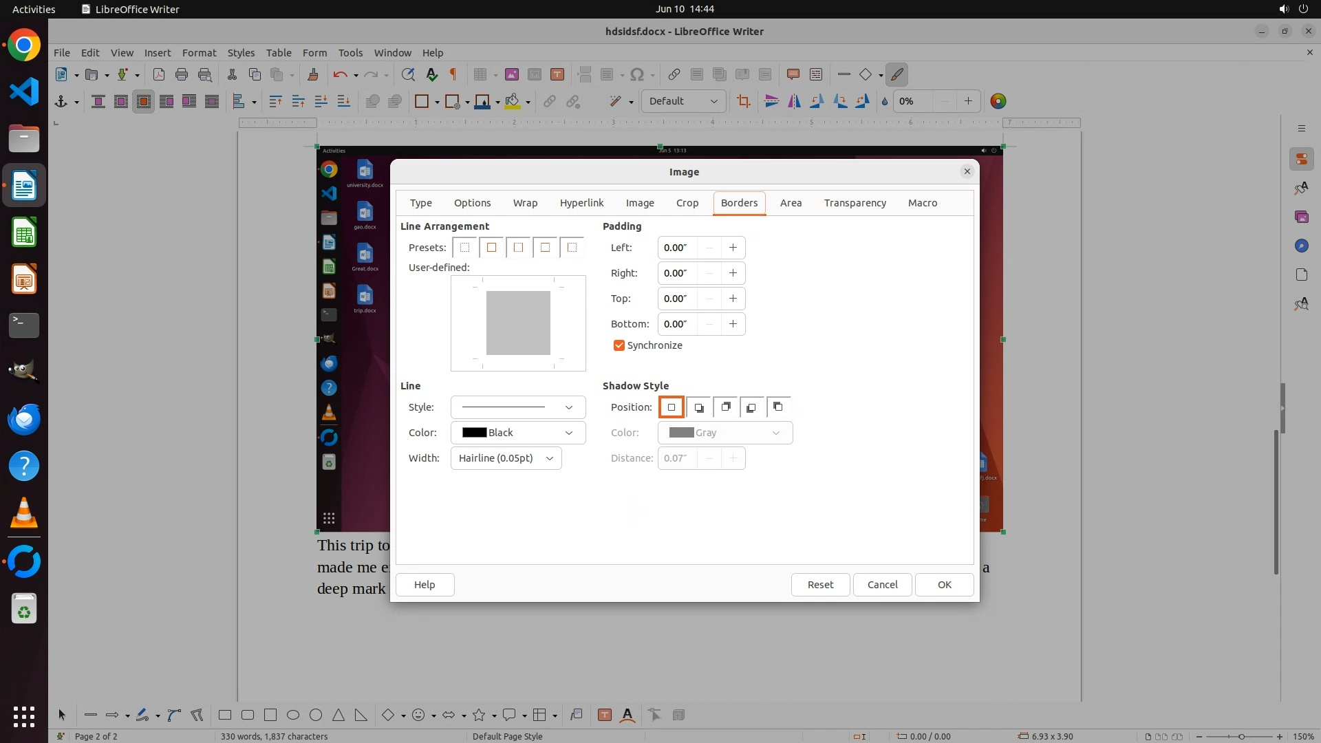This screenshot has height=743, width=1321.
Task: Switch to the Crop tab
Action: pyautogui.click(x=687, y=203)
